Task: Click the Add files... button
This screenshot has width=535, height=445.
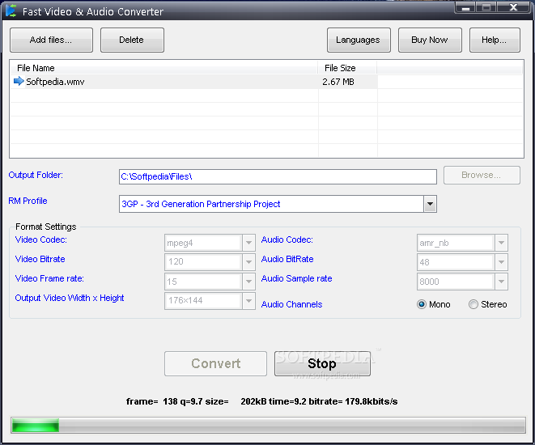Action: pyautogui.click(x=51, y=40)
